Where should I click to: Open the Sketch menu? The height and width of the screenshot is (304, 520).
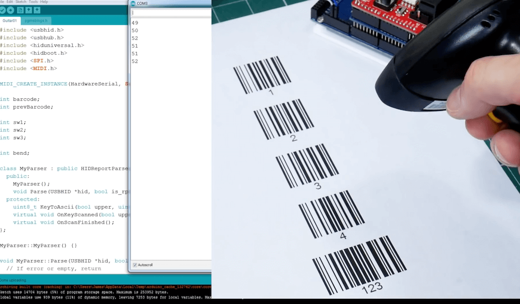tap(21, 2)
